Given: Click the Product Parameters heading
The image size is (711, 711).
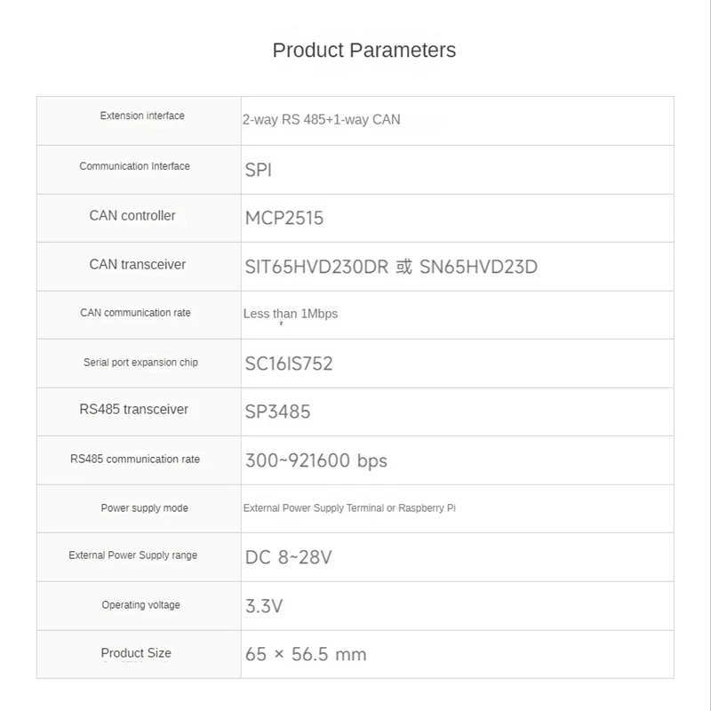Looking at the screenshot, I should pyautogui.click(x=363, y=50).
